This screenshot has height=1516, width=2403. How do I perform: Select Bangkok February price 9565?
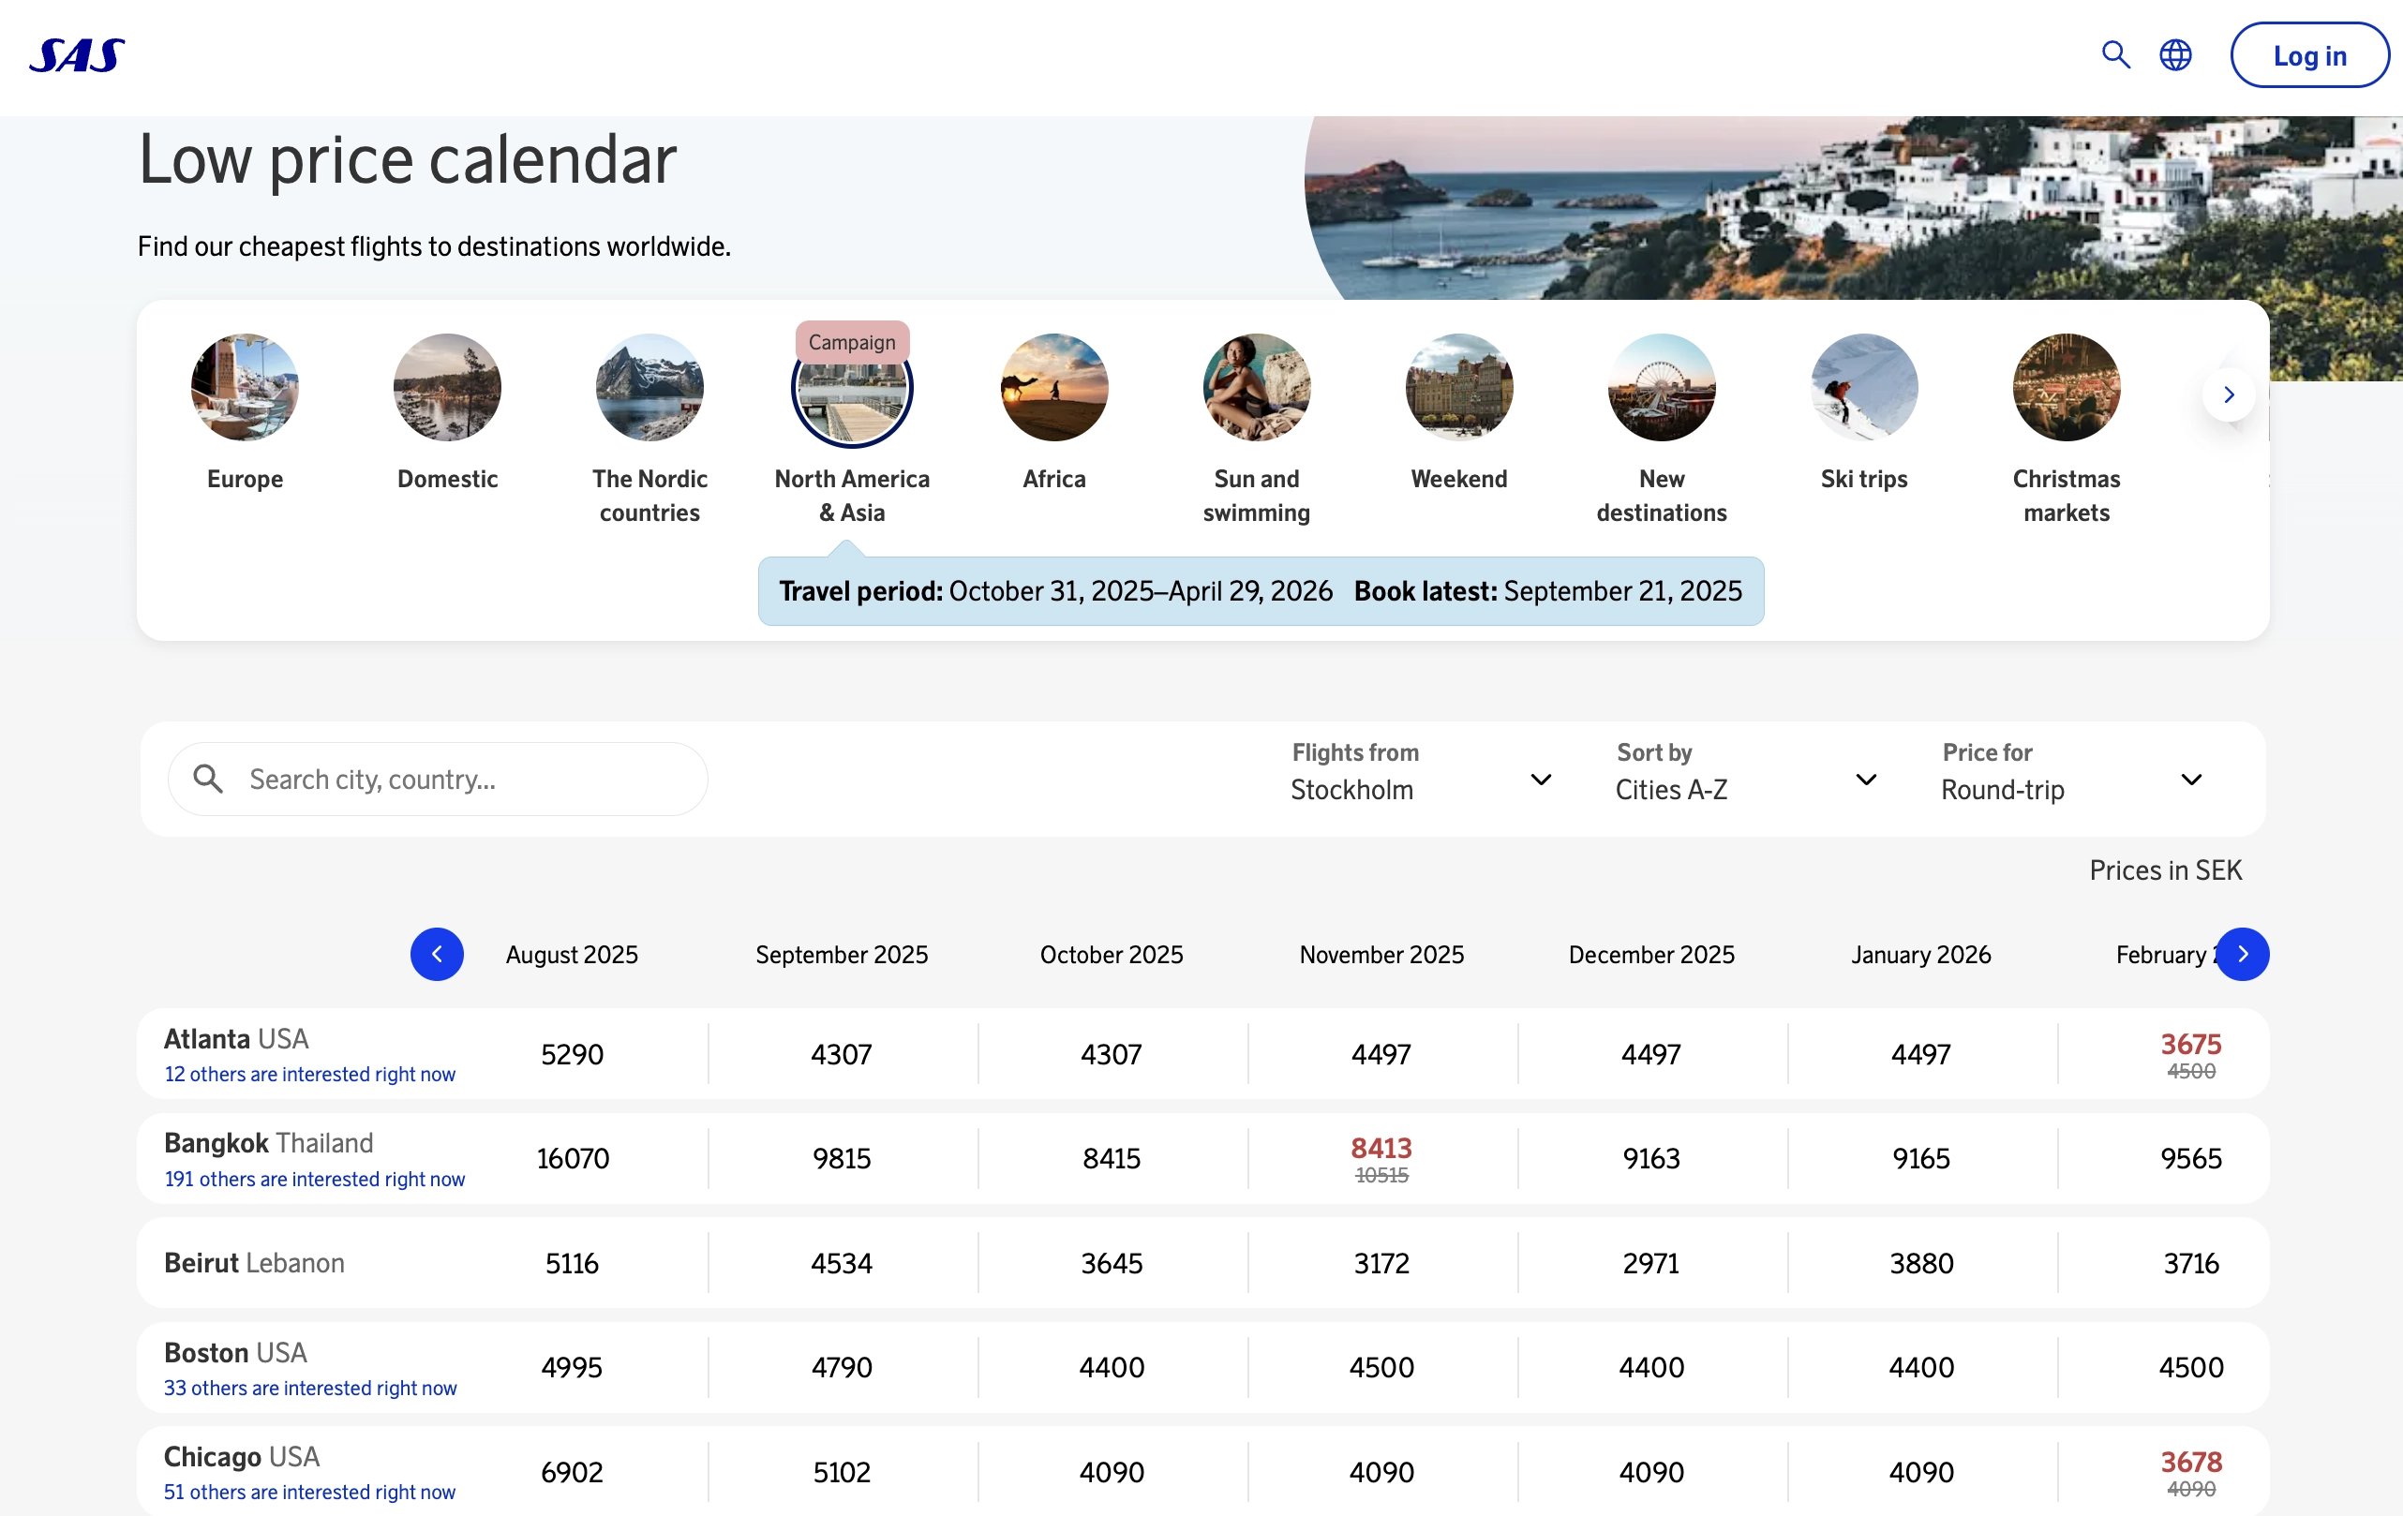click(2190, 1159)
